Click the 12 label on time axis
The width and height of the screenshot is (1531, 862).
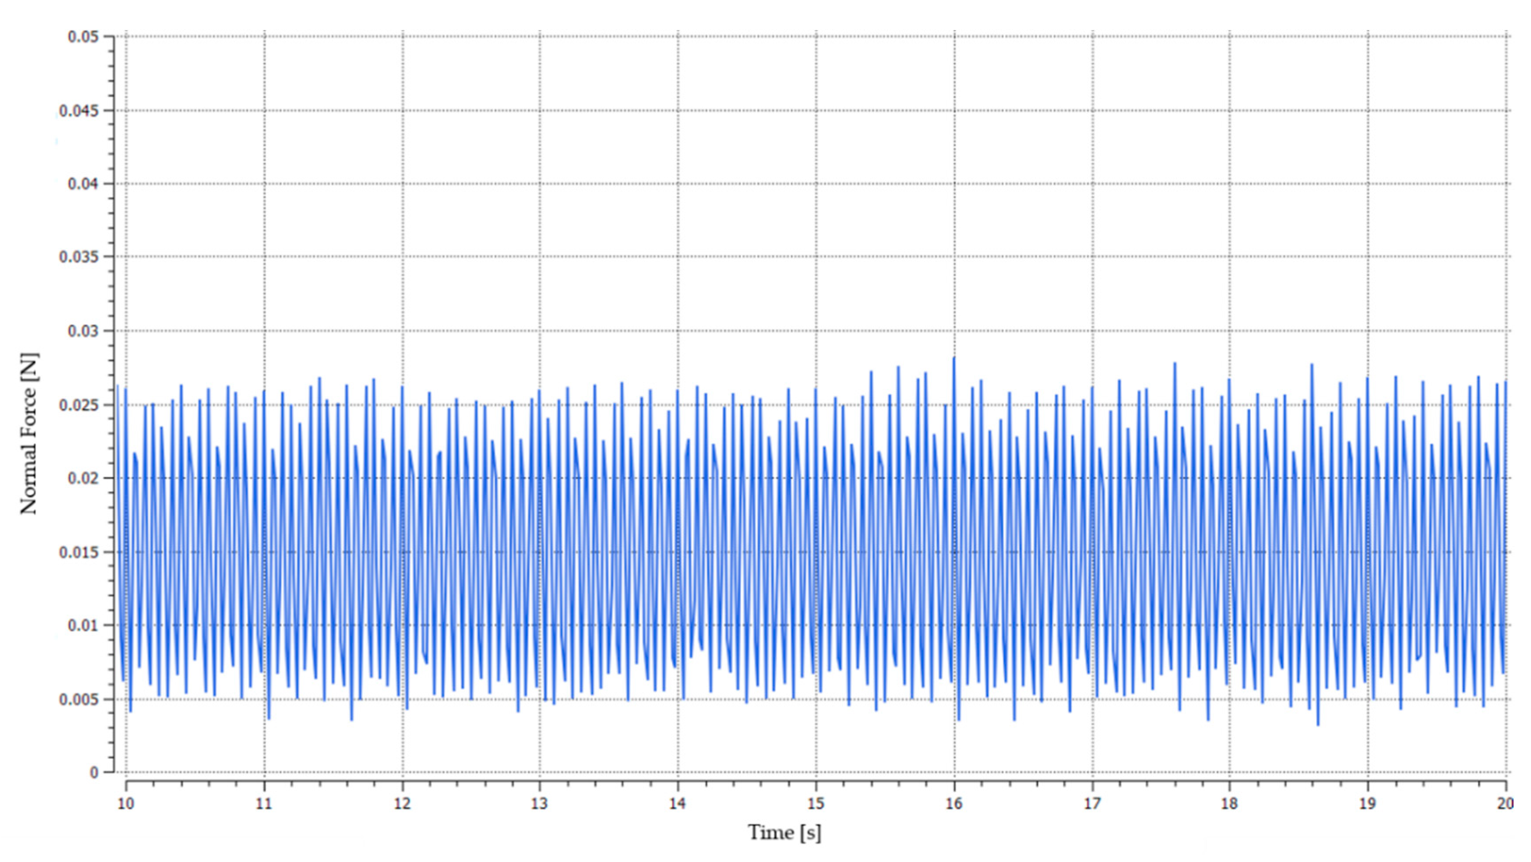pos(403,804)
